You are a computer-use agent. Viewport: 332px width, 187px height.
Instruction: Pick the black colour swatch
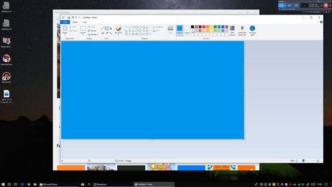point(192,26)
